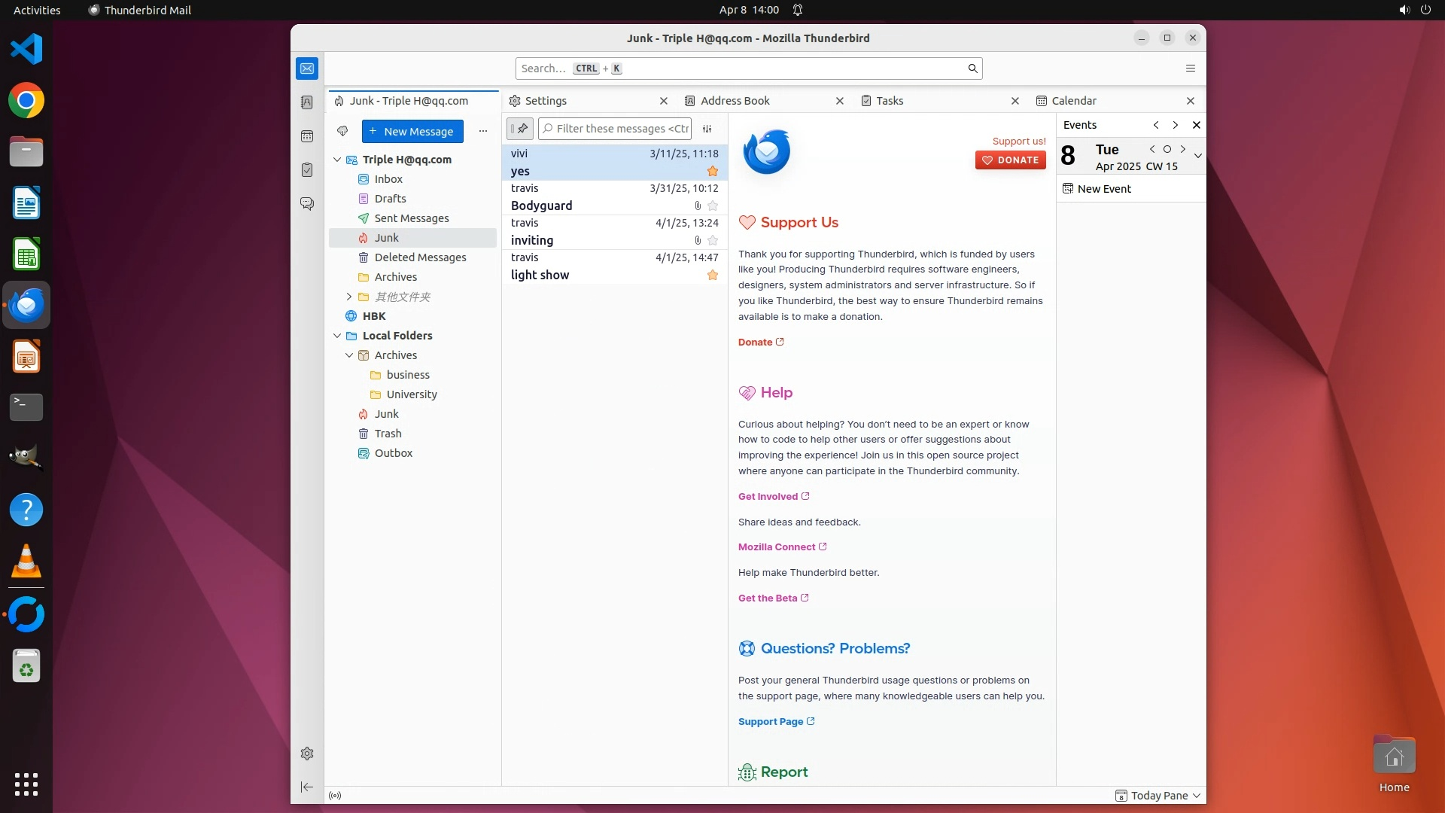
Task: Open the Thunderbird app menu hamburger icon
Action: coord(1190,69)
